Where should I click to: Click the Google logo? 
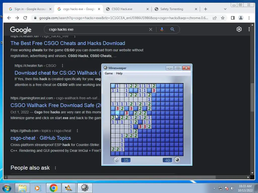21,30
